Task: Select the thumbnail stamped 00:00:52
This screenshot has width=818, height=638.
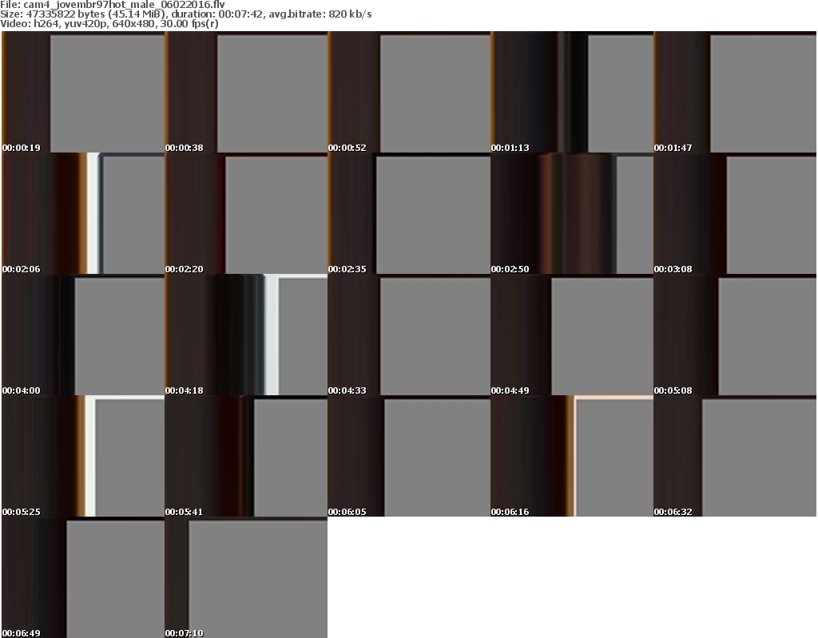Action: click(409, 92)
